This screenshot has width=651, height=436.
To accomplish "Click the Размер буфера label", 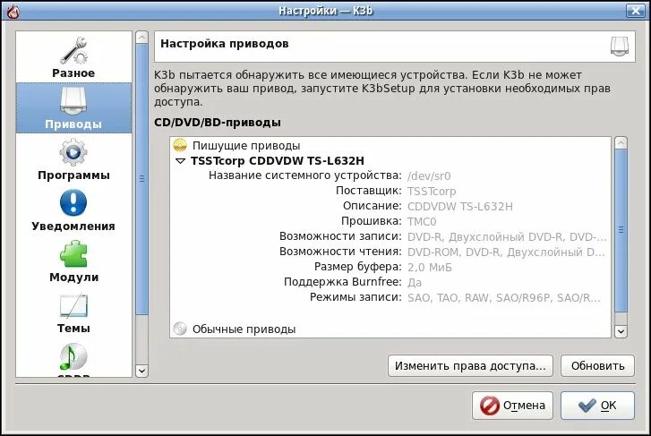I will 358,267.
